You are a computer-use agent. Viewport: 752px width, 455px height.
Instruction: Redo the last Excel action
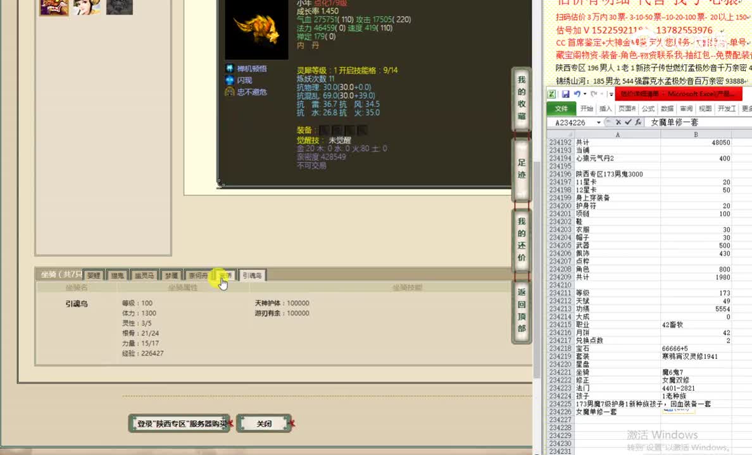tap(594, 94)
